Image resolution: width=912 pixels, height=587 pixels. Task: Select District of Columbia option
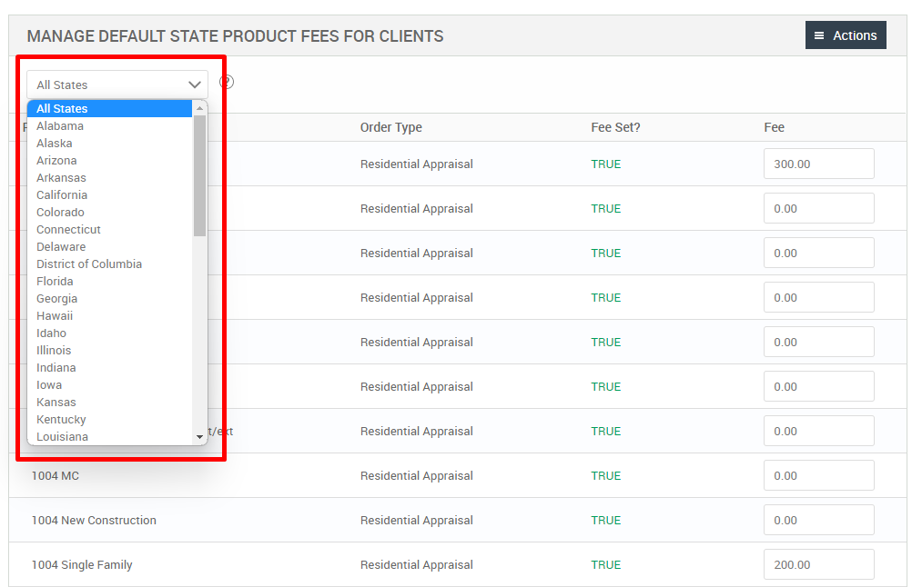110,264
